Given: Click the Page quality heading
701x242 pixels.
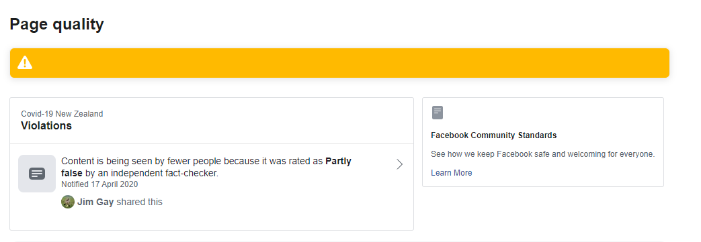Looking at the screenshot, I should click(x=56, y=24).
